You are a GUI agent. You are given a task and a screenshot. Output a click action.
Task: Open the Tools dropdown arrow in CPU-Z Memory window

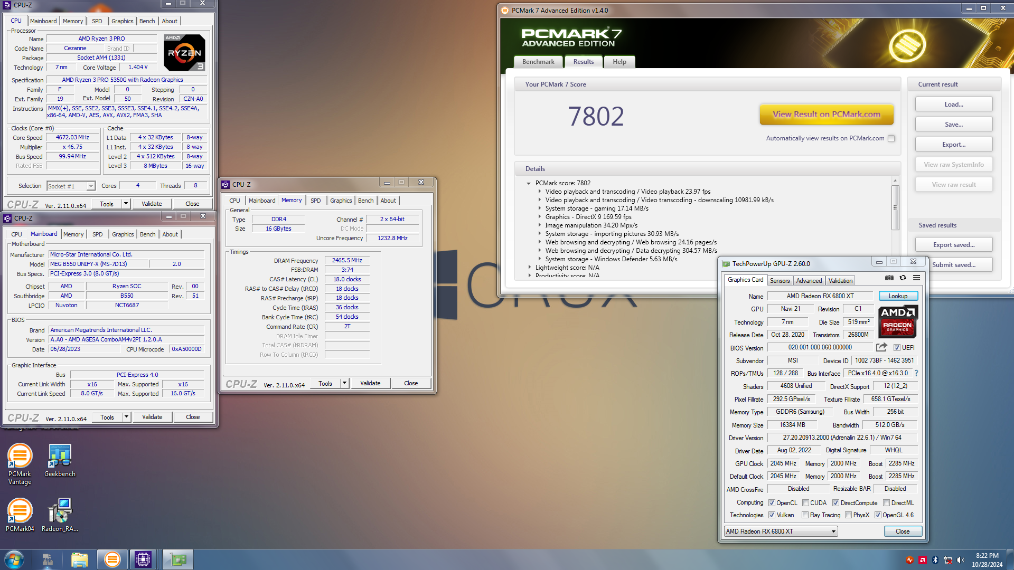(x=344, y=383)
